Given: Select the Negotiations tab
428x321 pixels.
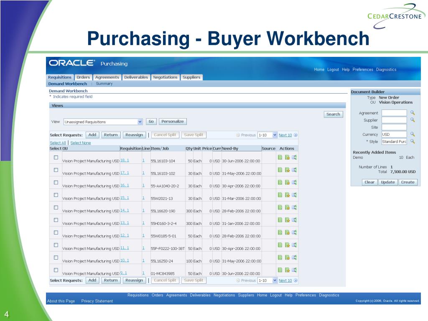Looking at the screenshot, I should pyautogui.click(x=165, y=77).
